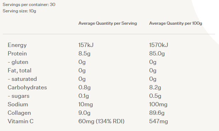The height and width of the screenshot is (131, 219).
Task: Select the saturated fat row label
Action: click(22, 79)
